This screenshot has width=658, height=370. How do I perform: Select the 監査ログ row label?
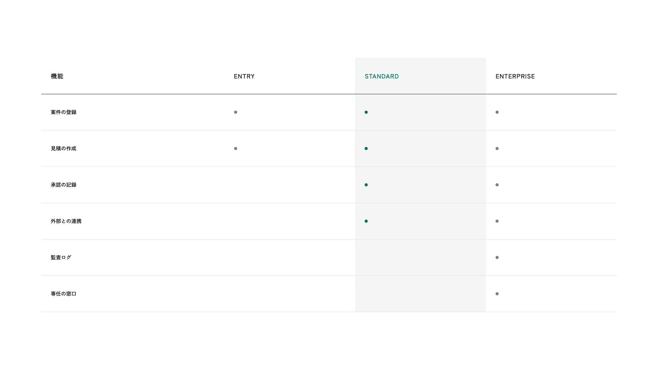click(x=61, y=257)
